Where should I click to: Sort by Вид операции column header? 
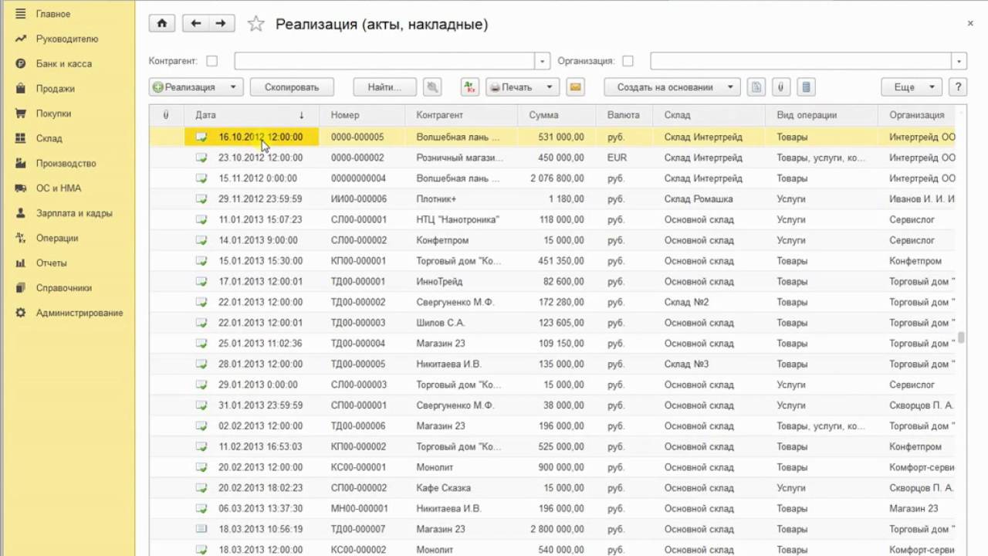click(822, 115)
